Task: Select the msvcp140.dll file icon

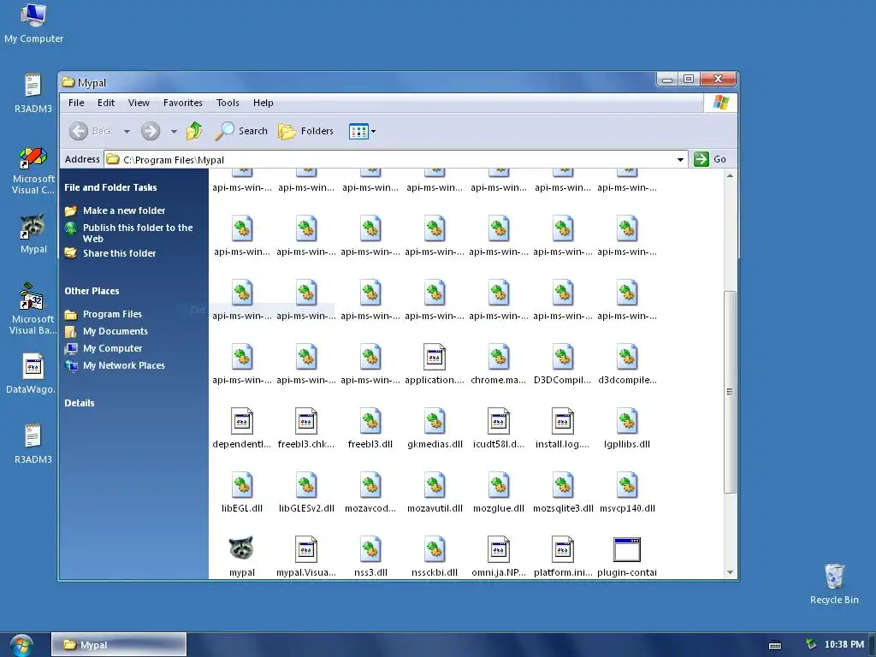Action: [x=627, y=486]
